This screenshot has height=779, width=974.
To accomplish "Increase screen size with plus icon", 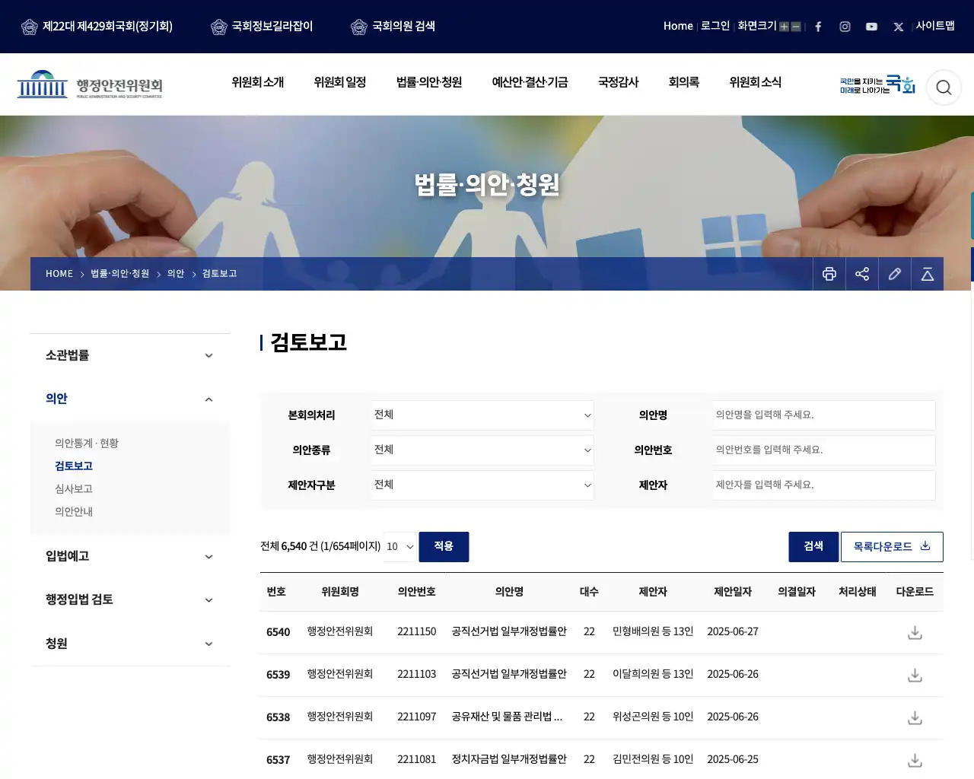I will (784, 27).
